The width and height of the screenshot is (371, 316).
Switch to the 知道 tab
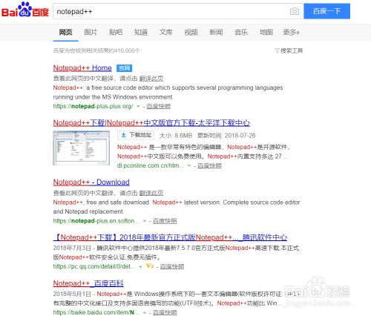click(x=141, y=32)
